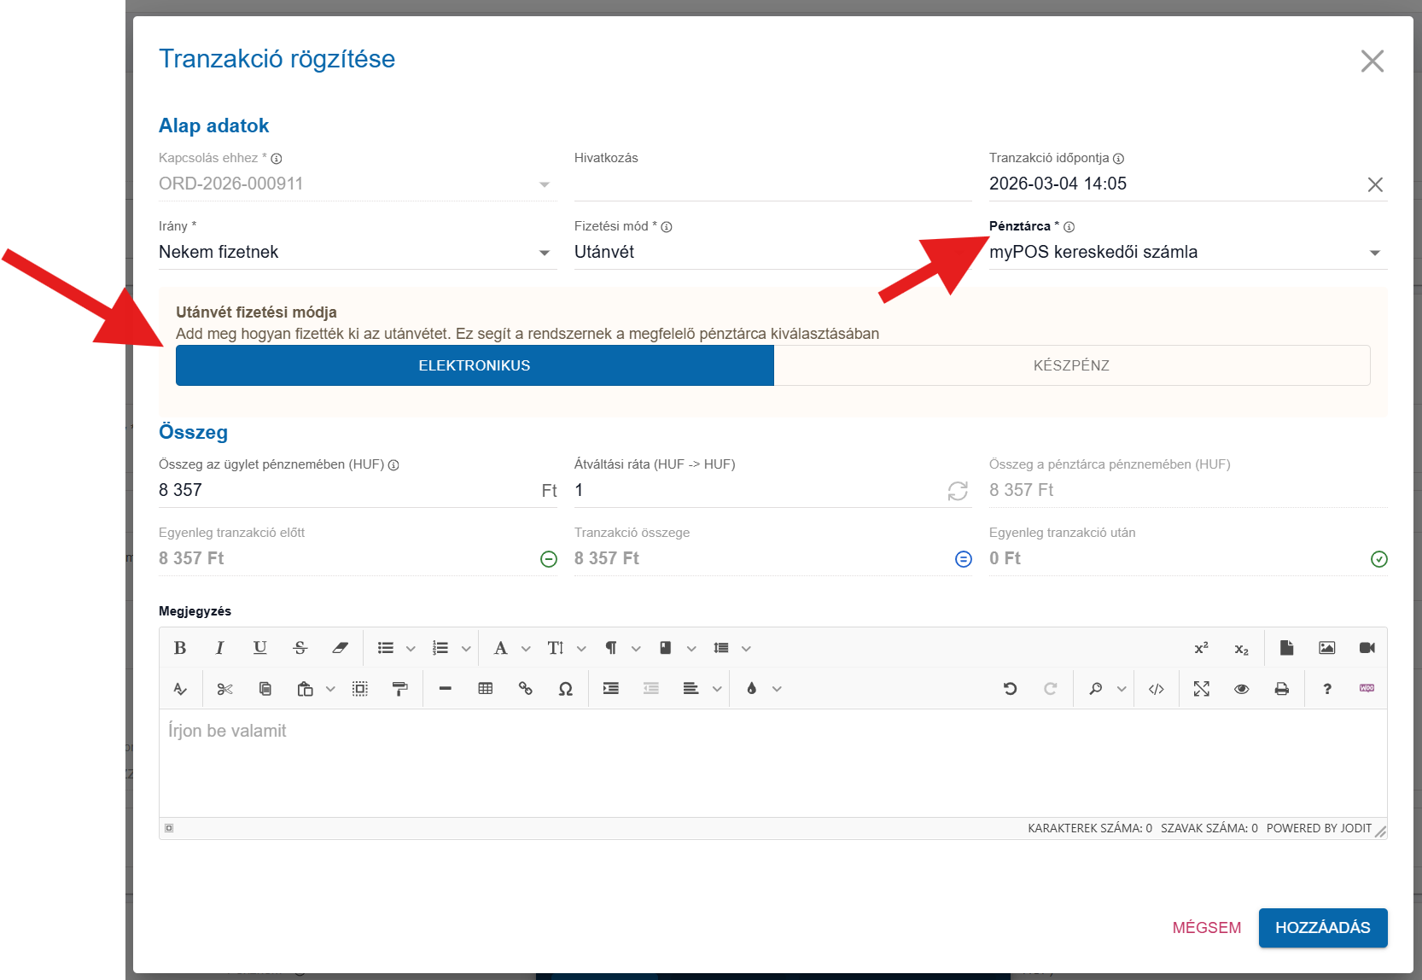Viewport: 1422px width, 980px height.
Task: Click the Hivatkozás reference input field
Action: click(772, 184)
